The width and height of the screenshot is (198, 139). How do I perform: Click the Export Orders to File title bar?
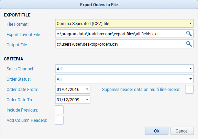click(99, 4)
